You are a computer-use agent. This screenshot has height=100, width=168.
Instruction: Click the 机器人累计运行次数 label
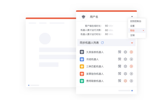[91, 30]
